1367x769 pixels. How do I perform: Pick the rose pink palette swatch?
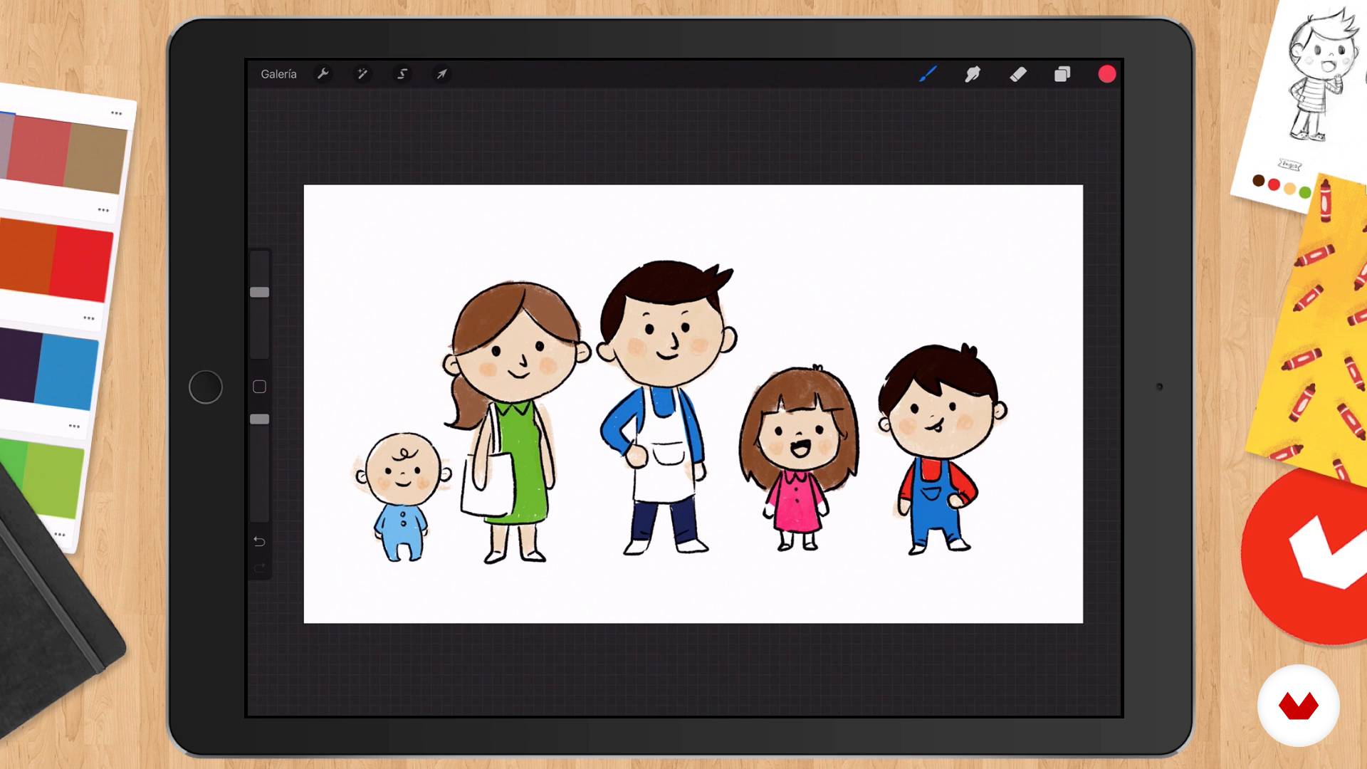tap(39, 150)
